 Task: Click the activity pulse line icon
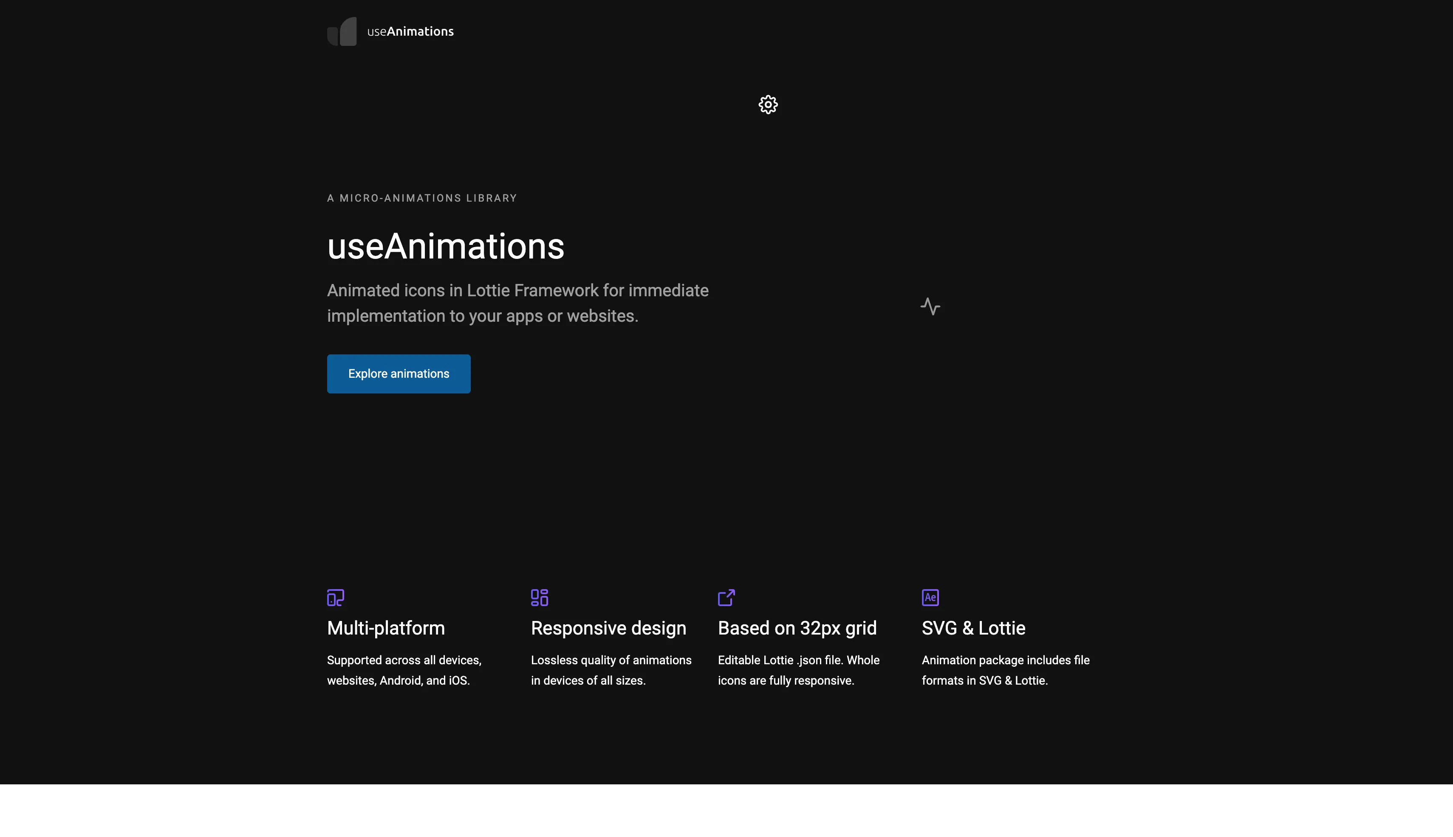(930, 306)
